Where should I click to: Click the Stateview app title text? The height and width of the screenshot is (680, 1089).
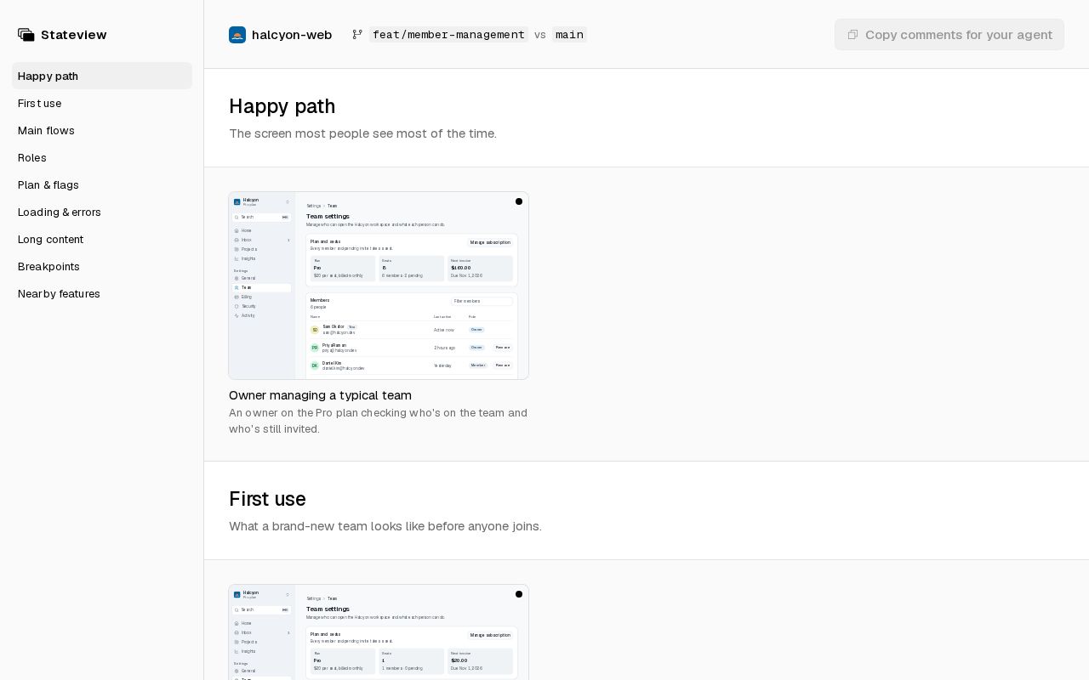[x=74, y=35]
